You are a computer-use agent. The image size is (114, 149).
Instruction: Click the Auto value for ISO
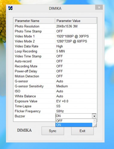pos(60,91)
